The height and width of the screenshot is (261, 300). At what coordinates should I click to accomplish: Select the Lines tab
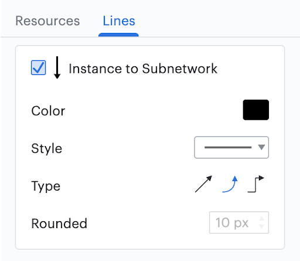click(x=119, y=21)
